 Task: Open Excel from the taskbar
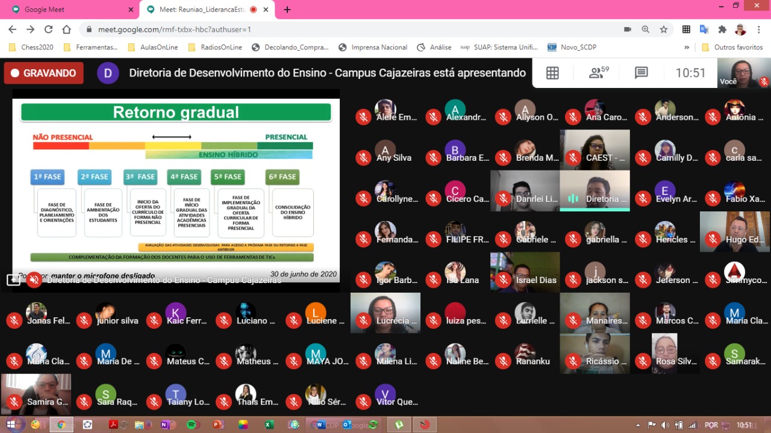269,425
